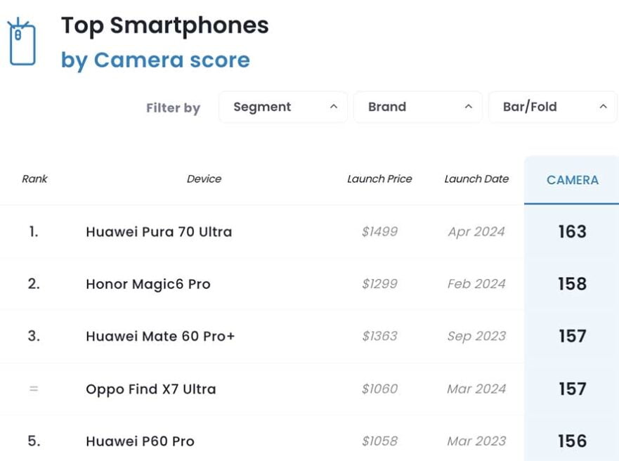Open the Segment filter dropdown
Screen dimensions: 619x461
281,107
